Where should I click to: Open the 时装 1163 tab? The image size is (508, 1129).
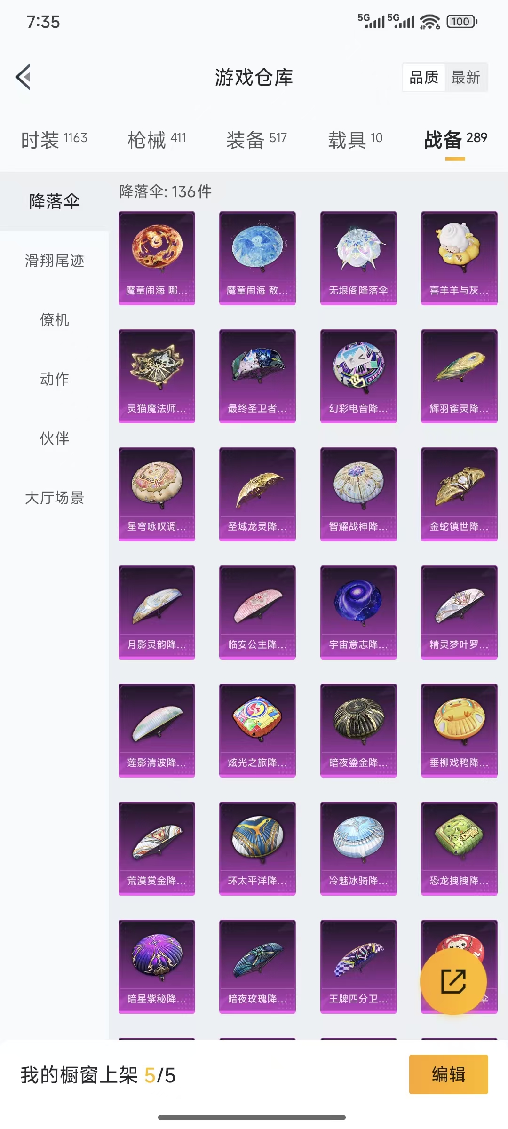[x=54, y=140]
